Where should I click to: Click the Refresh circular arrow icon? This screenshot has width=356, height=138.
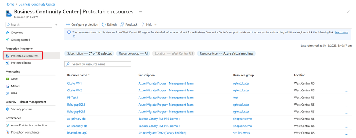pyautogui.click(x=104, y=24)
